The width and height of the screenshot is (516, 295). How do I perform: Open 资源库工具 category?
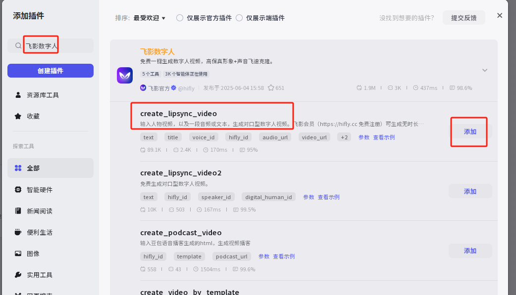[x=51, y=95]
